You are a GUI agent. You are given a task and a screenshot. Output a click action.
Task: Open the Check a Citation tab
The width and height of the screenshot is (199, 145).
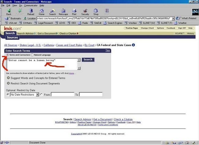69,33
